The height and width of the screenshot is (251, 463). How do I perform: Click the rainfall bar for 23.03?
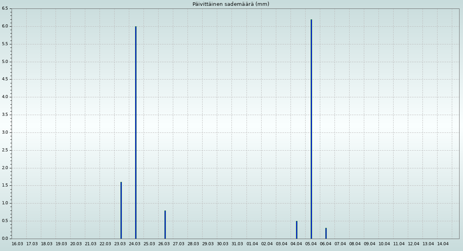pyautogui.click(x=121, y=210)
